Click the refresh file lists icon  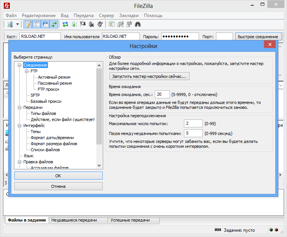[65, 24]
